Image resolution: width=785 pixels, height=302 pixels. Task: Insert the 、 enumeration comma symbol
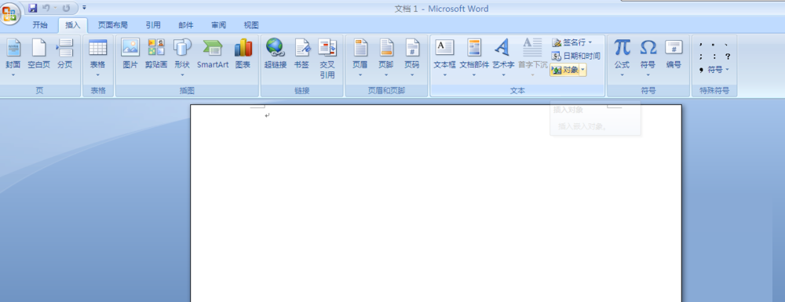726,45
